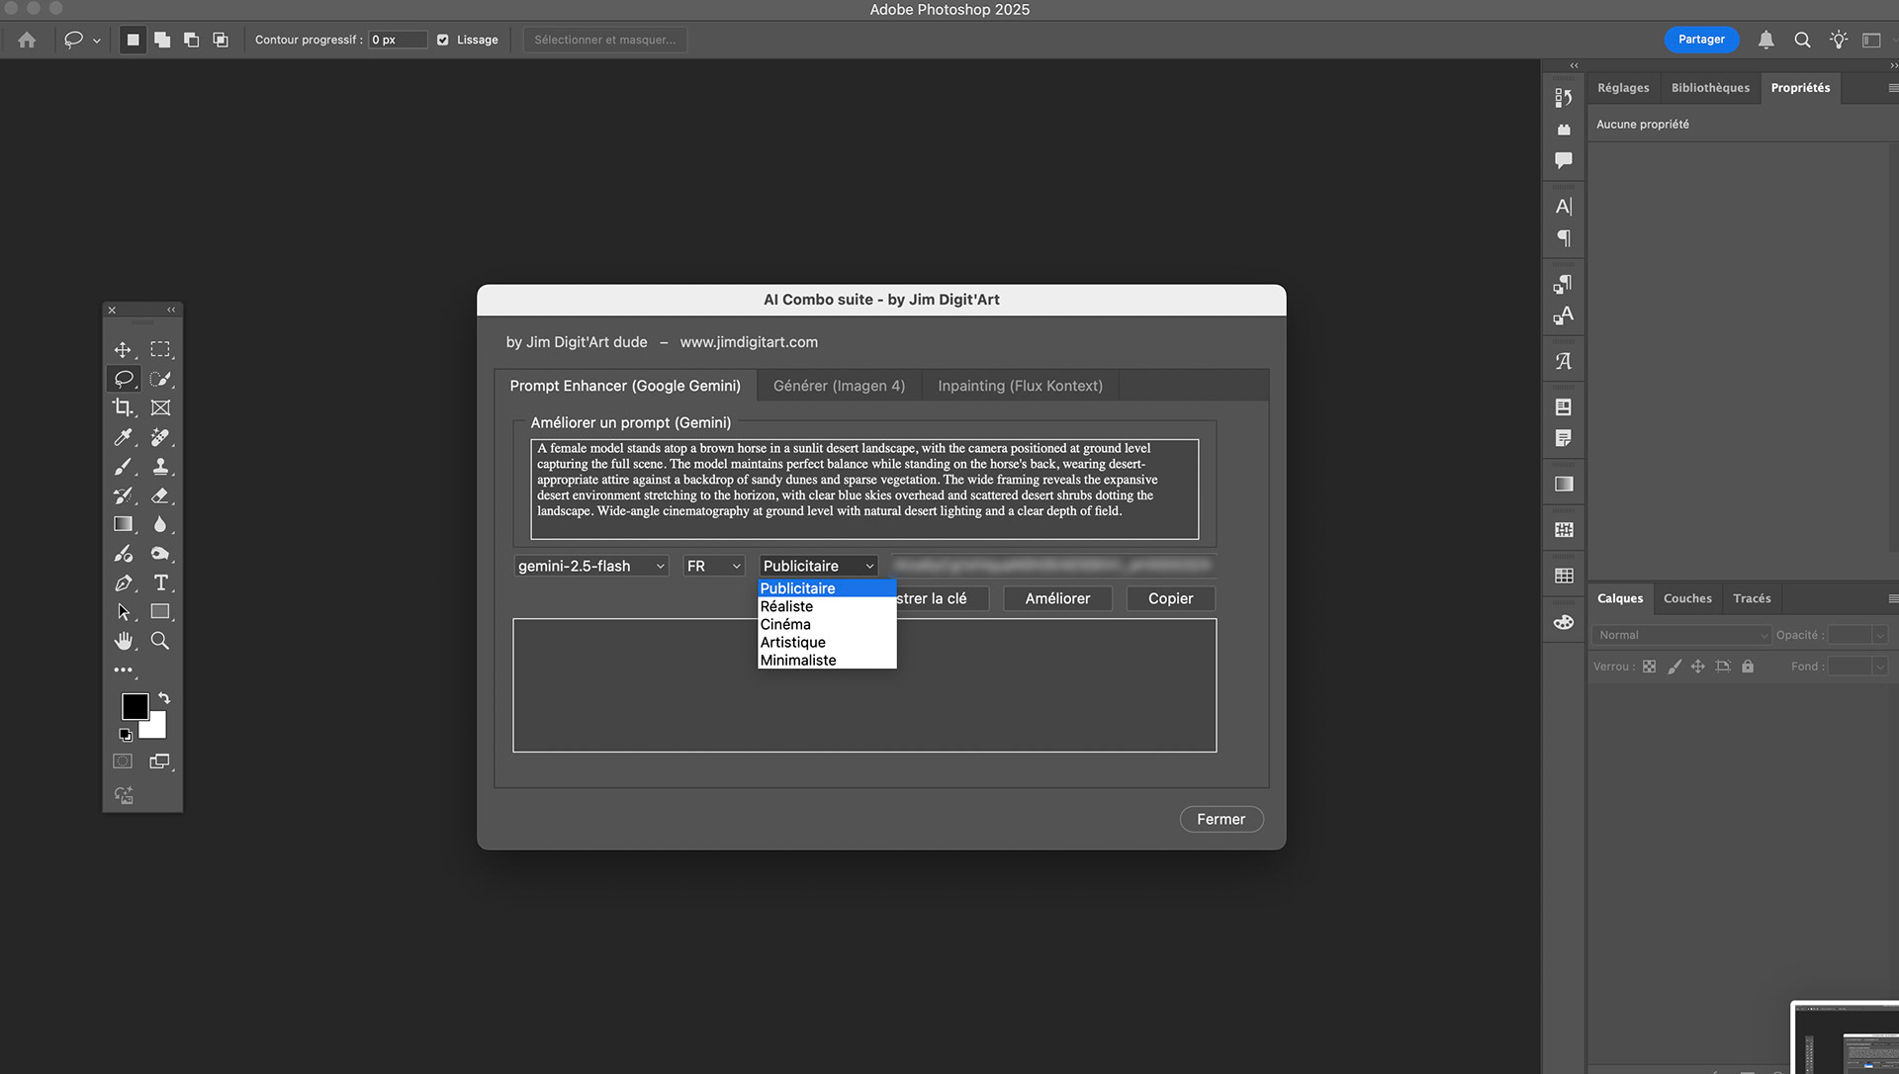Select the Spot Healing Brush tool
Screen dimensions: 1899x1074
click(160, 437)
